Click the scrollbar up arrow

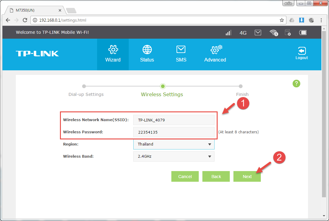tap(324, 28)
